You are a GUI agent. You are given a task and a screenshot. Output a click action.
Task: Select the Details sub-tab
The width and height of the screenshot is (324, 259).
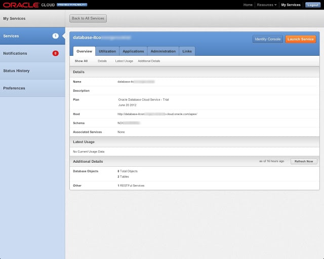(x=102, y=61)
